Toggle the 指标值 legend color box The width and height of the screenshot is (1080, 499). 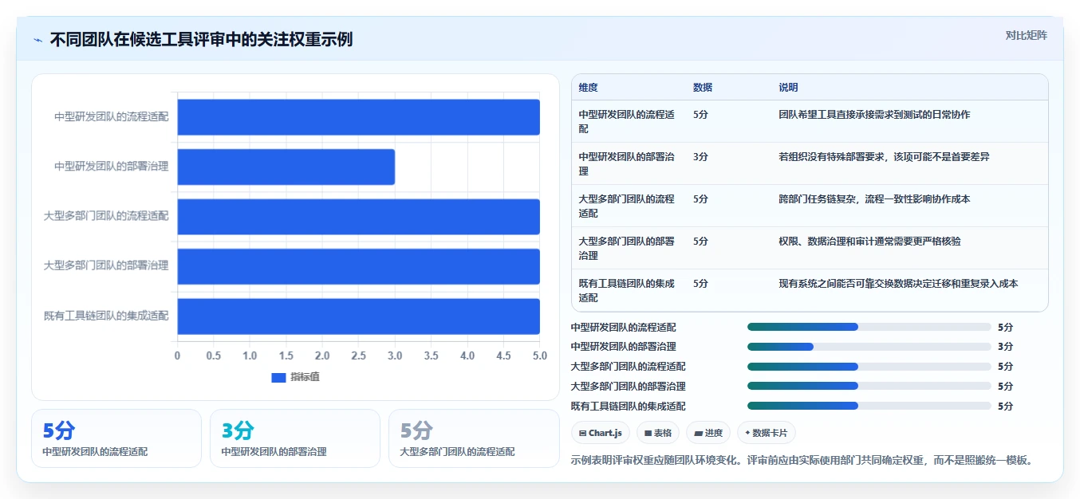click(278, 377)
